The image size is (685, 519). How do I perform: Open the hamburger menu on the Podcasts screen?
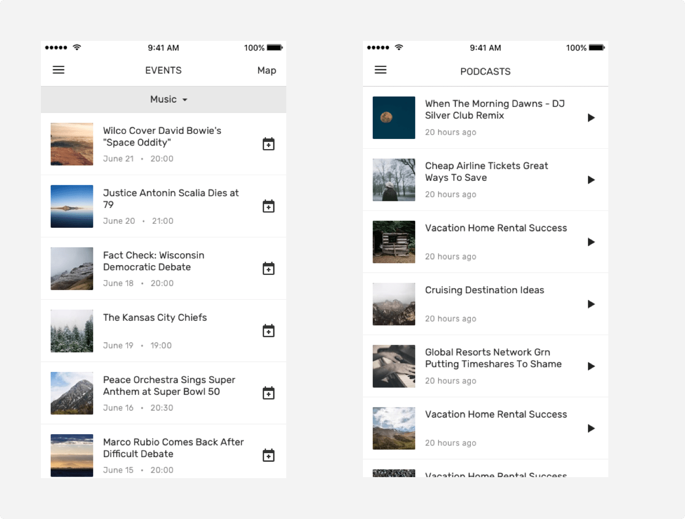(380, 69)
